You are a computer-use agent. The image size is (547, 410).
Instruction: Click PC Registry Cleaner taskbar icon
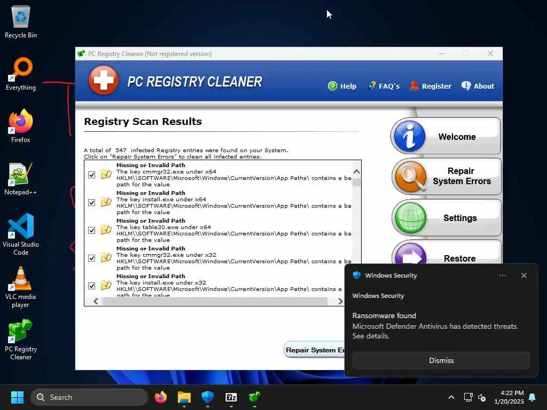click(x=254, y=397)
